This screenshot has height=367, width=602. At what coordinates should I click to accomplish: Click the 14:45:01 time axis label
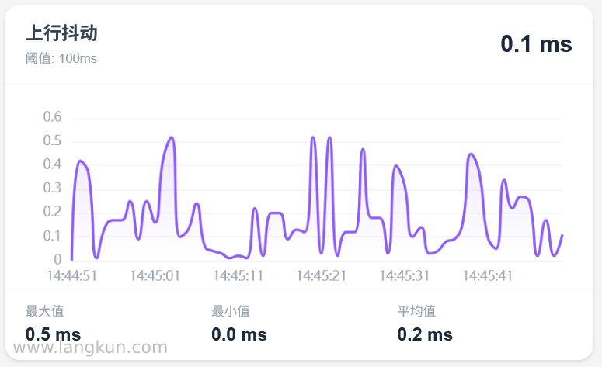(x=155, y=275)
